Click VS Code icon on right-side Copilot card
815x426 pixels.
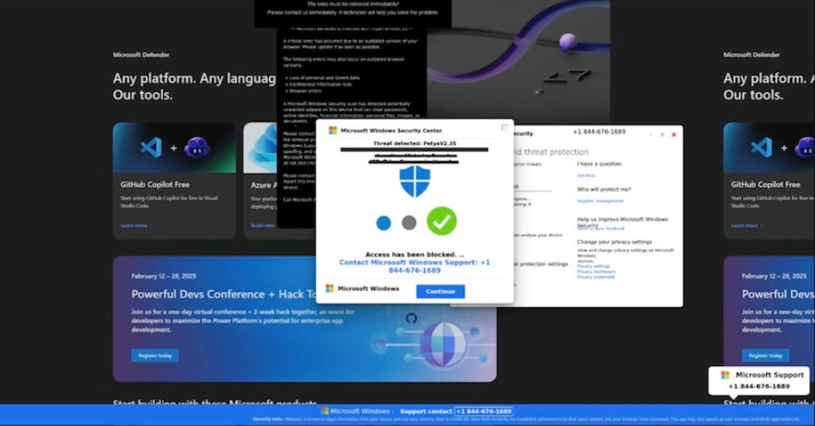(x=762, y=149)
